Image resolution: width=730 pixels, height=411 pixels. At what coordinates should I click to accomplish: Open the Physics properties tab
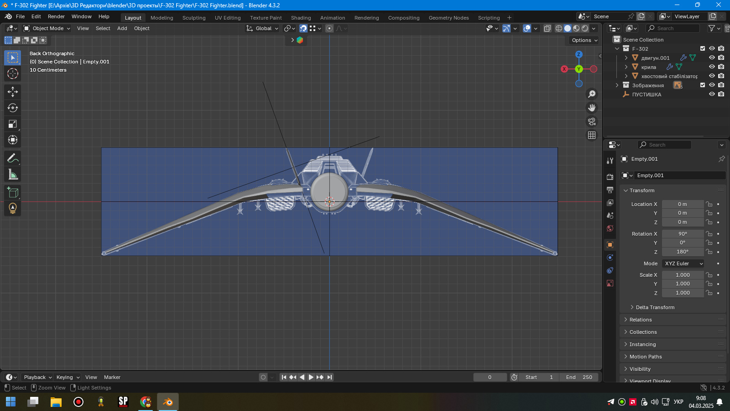click(x=610, y=258)
